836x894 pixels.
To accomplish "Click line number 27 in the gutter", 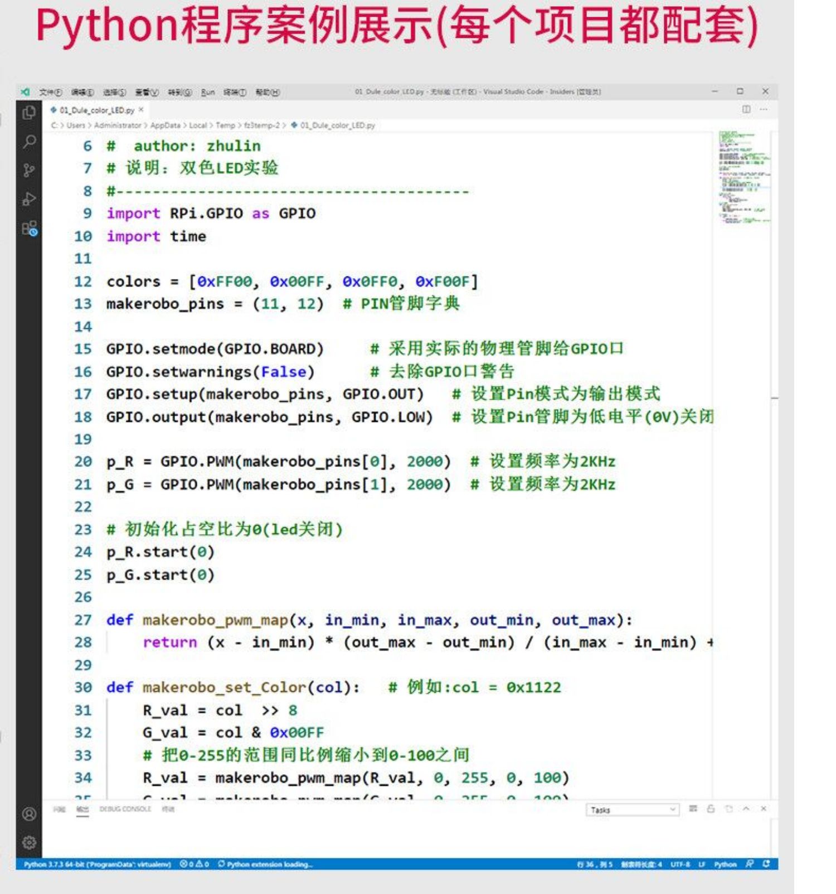I will (x=82, y=620).
